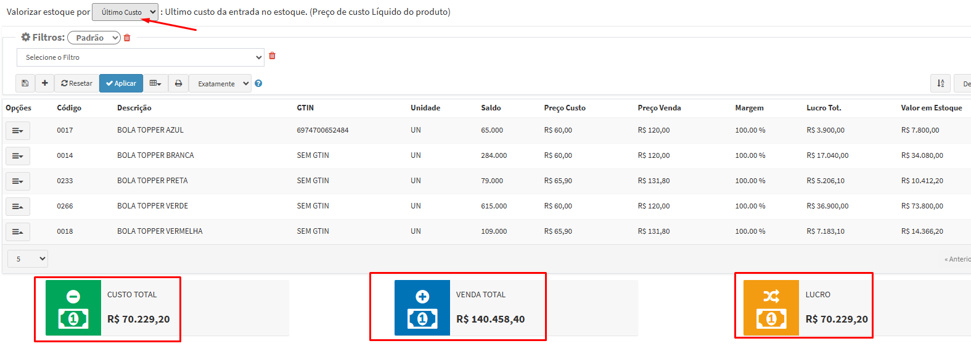Open options menu for BOLA TOPPER AZUL
The image size is (971, 346).
(17, 131)
